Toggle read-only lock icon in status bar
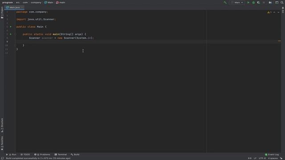The height and width of the screenshot is (160, 285). pyautogui.click(x=281, y=158)
